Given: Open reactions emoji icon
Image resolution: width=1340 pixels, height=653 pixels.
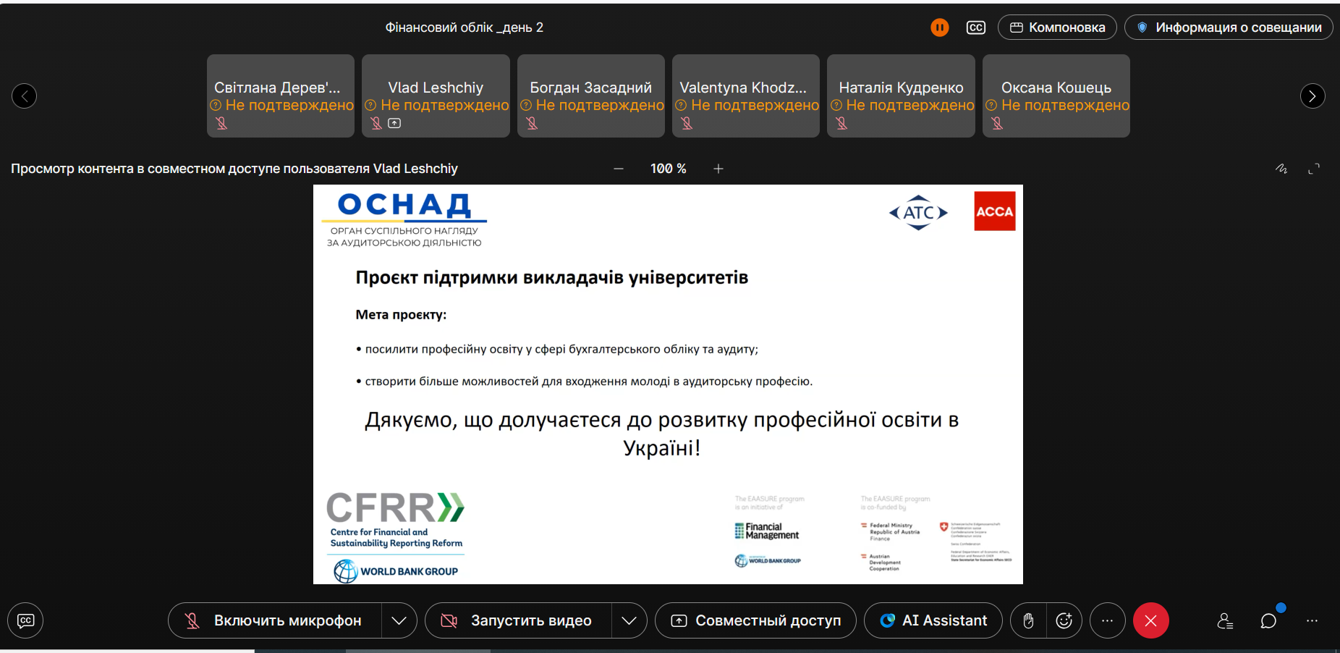Looking at the screenshot, I should 1064,620.
